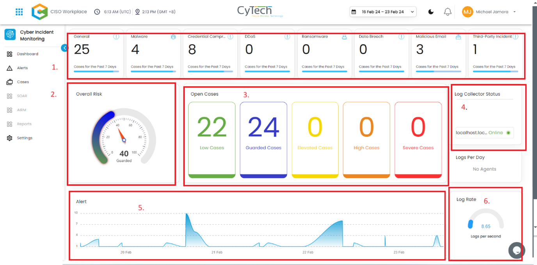537x265 pixels.
Task: Open the High Cases tile
Action: coord(366,140)
